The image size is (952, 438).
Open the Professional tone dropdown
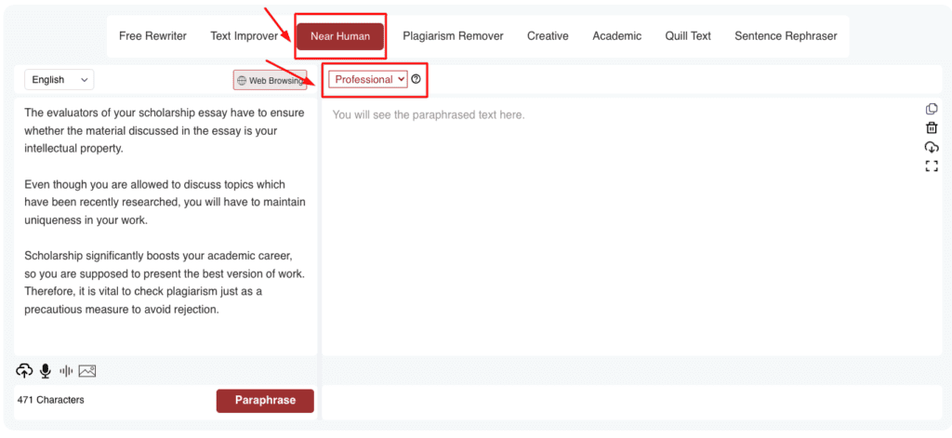[x=368, y=79]
